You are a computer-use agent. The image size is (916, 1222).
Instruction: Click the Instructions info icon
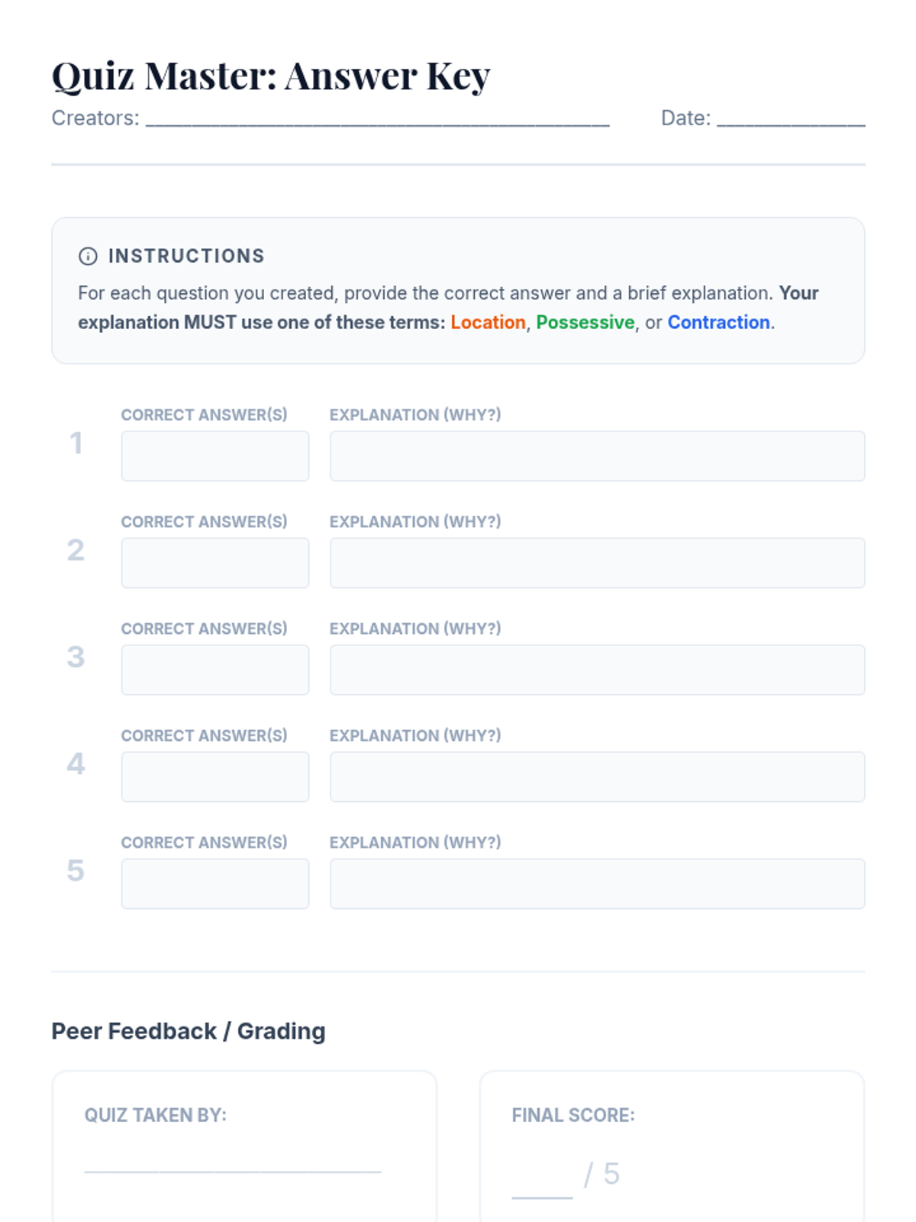pyautogui.click(x=88, y=257)
